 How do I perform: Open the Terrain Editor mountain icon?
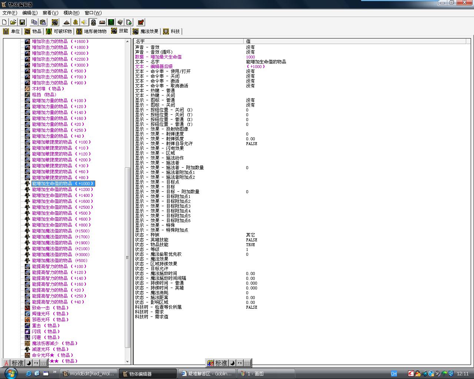coord(66,22)
